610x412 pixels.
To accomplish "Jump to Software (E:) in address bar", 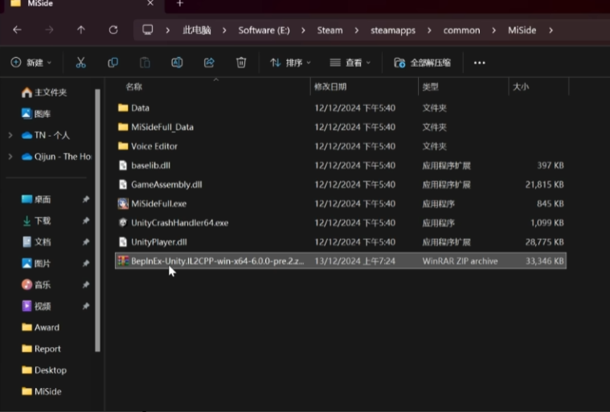I will (264, 31).
